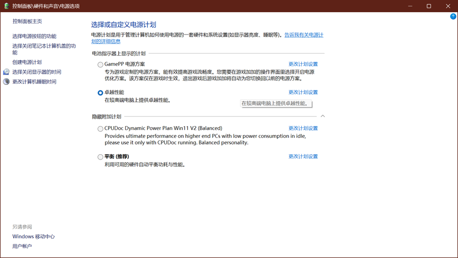Open 更改计划设置 for CPUDoc plan

303,128
